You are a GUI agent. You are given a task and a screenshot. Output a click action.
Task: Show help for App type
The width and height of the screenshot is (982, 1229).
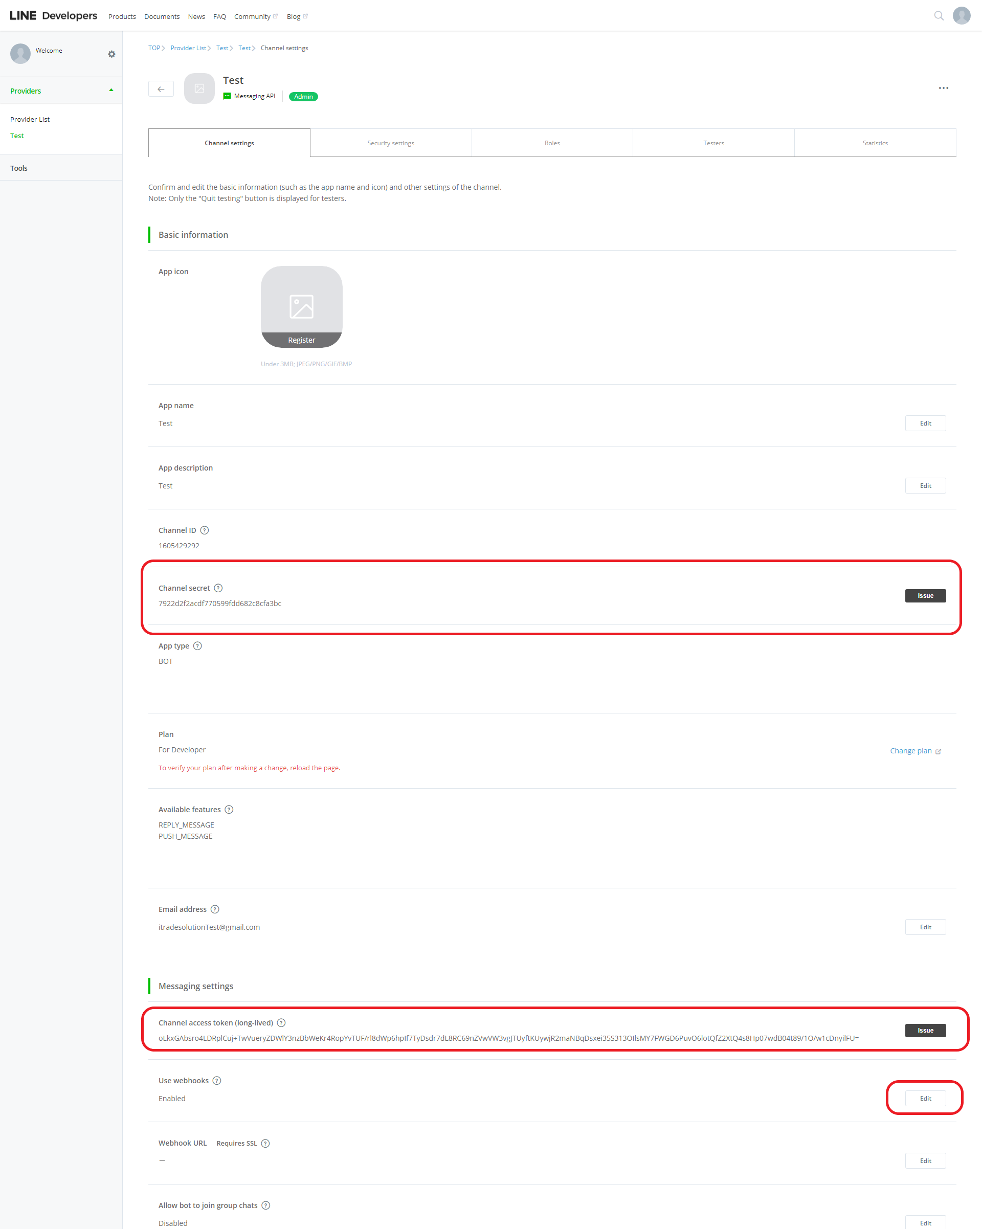click(x=198, y=646)
